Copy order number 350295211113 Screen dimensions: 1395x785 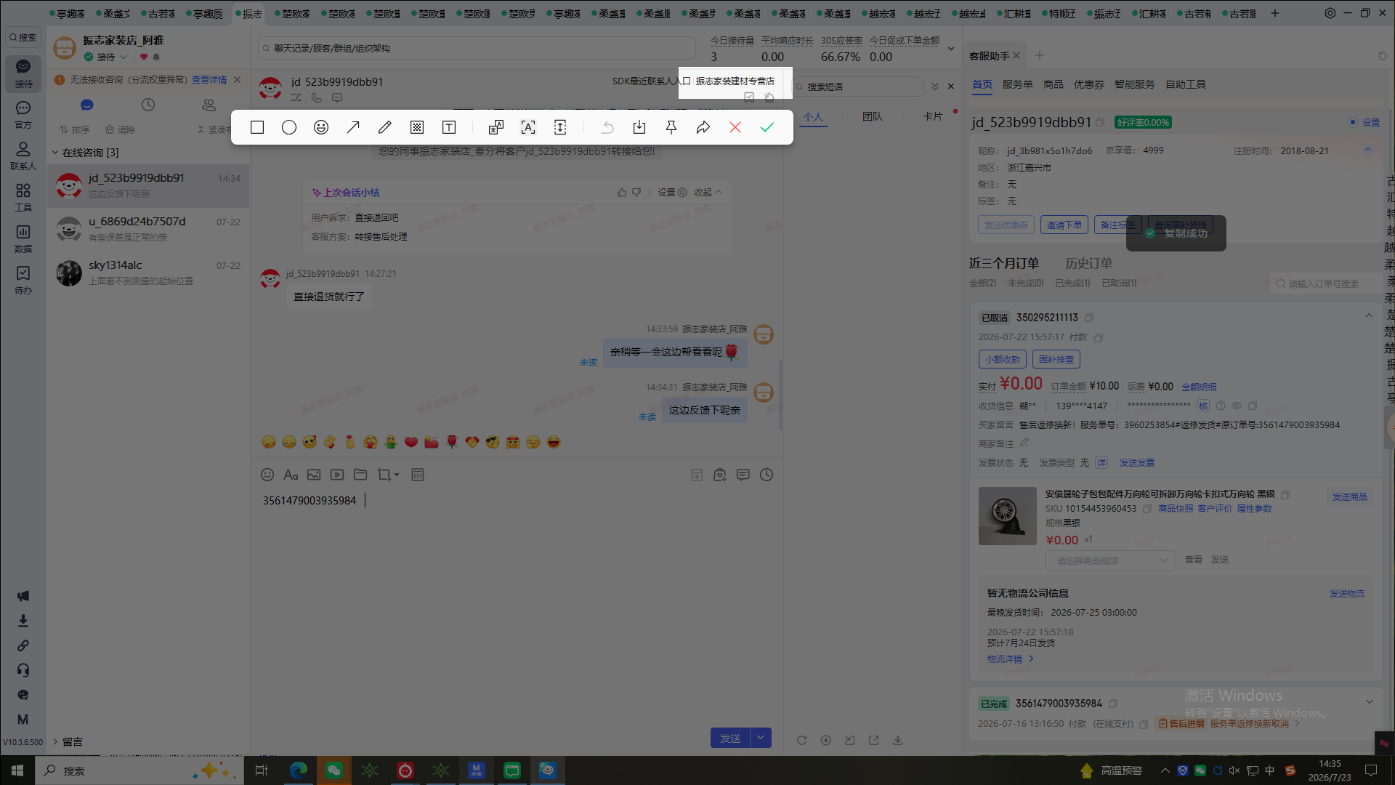pyautogui.click(x=1089, y=318)
